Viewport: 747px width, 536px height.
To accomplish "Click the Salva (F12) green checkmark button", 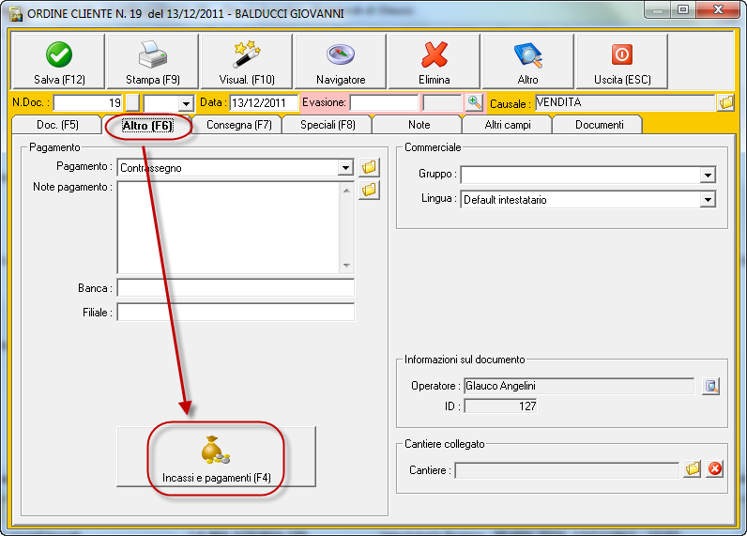I will point(58,61).
